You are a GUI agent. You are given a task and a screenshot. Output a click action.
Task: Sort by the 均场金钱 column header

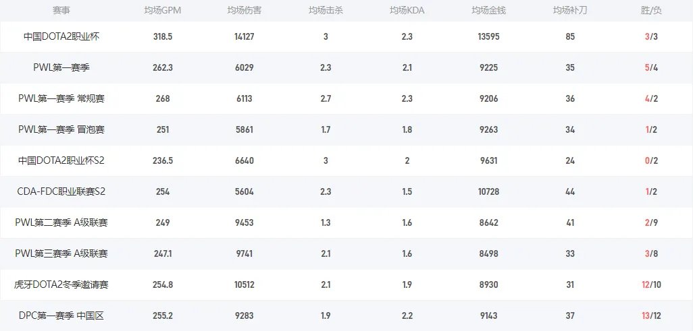(x=488, y=11)
